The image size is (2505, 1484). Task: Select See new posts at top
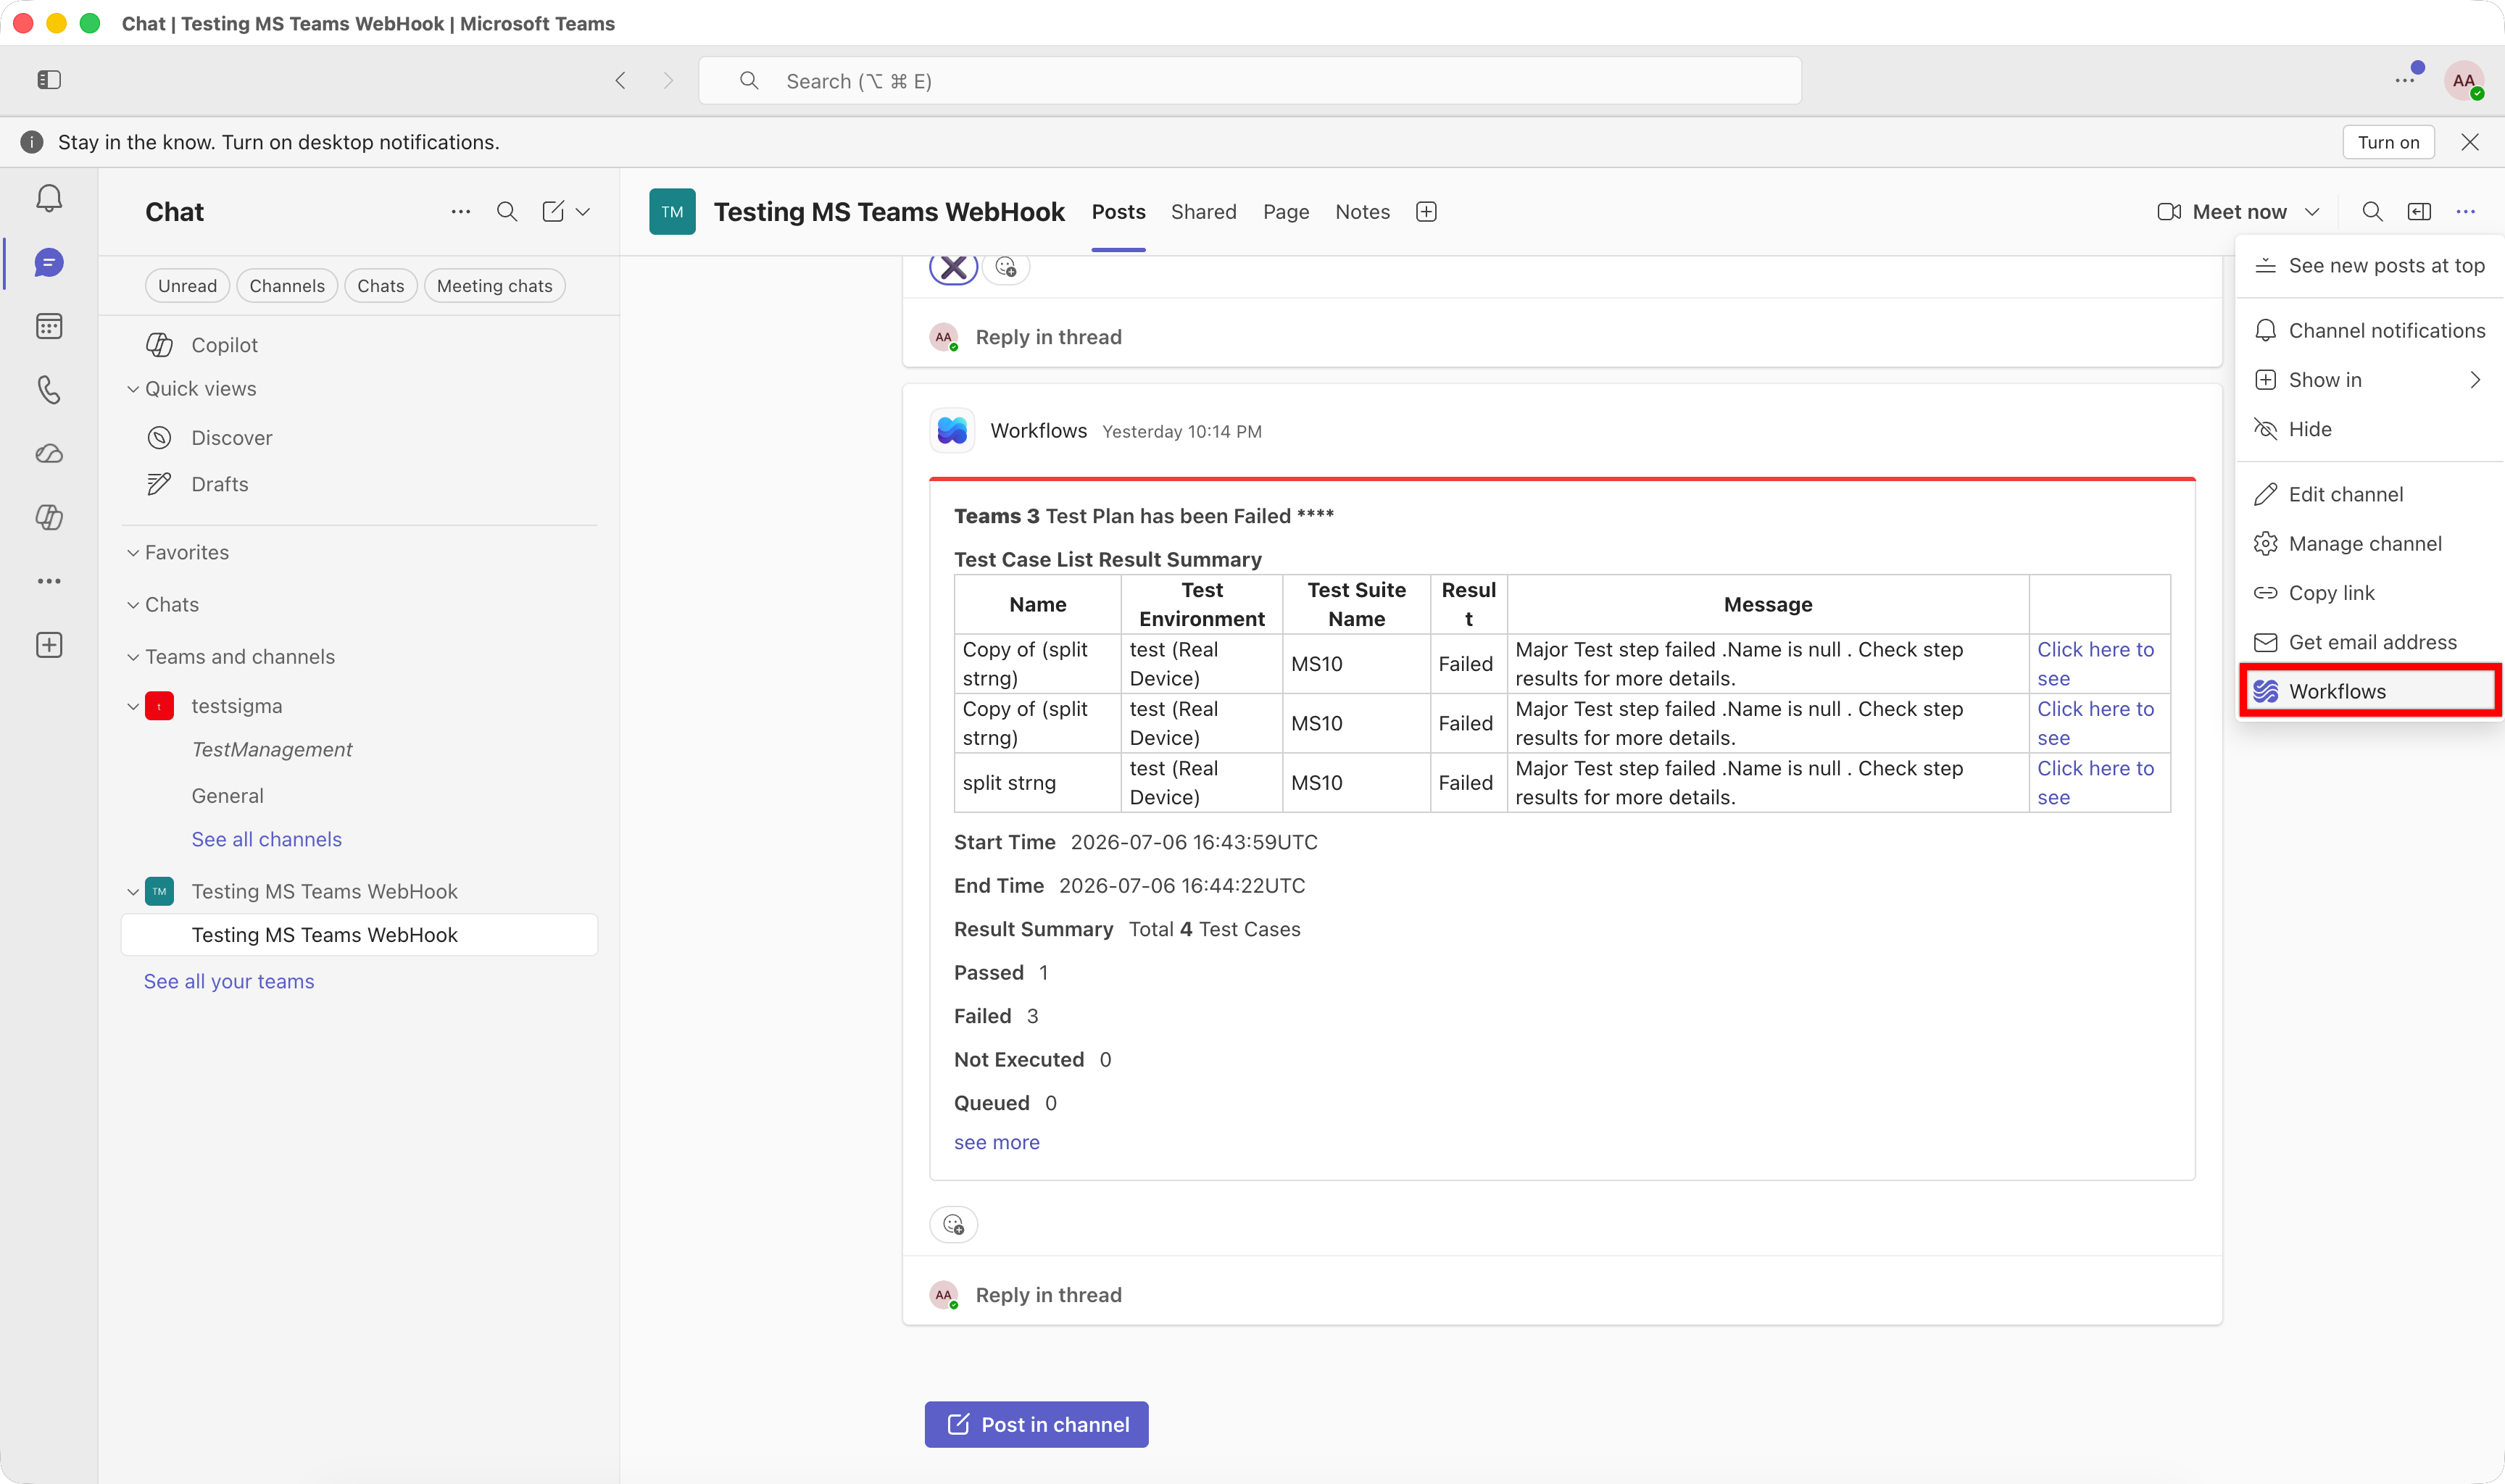2368,266
